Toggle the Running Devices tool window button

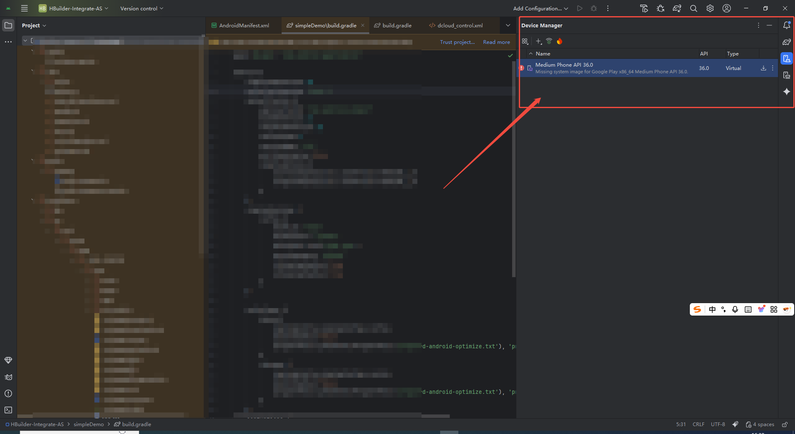point(786,75)
